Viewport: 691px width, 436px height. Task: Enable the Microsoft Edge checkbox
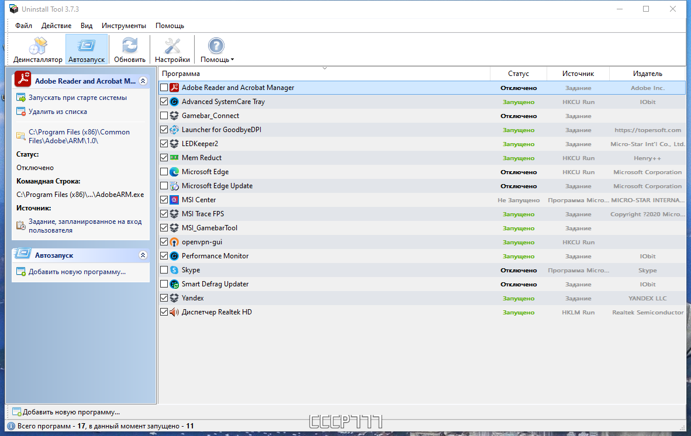(x=164, y=172)
